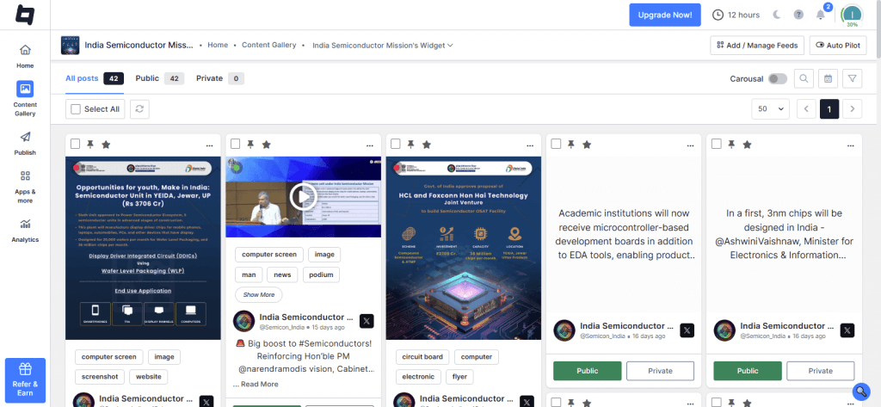The image size is (881, 407).
Task: Open the calendar date filter
Action: coord(828,78)
